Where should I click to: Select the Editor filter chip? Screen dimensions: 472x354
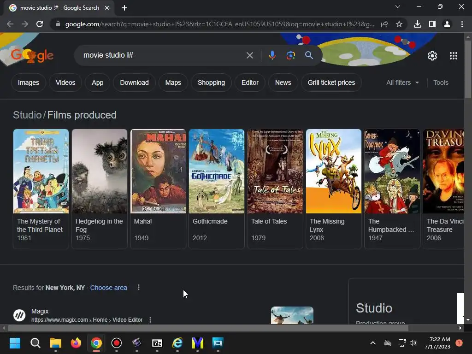(250, 83)
